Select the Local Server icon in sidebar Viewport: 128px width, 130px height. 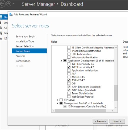click(1, 22)
